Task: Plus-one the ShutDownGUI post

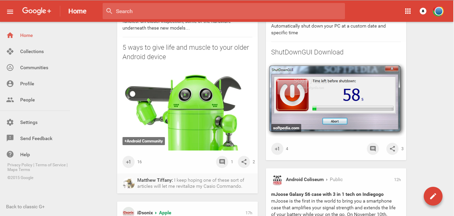Action: (277, 148)
